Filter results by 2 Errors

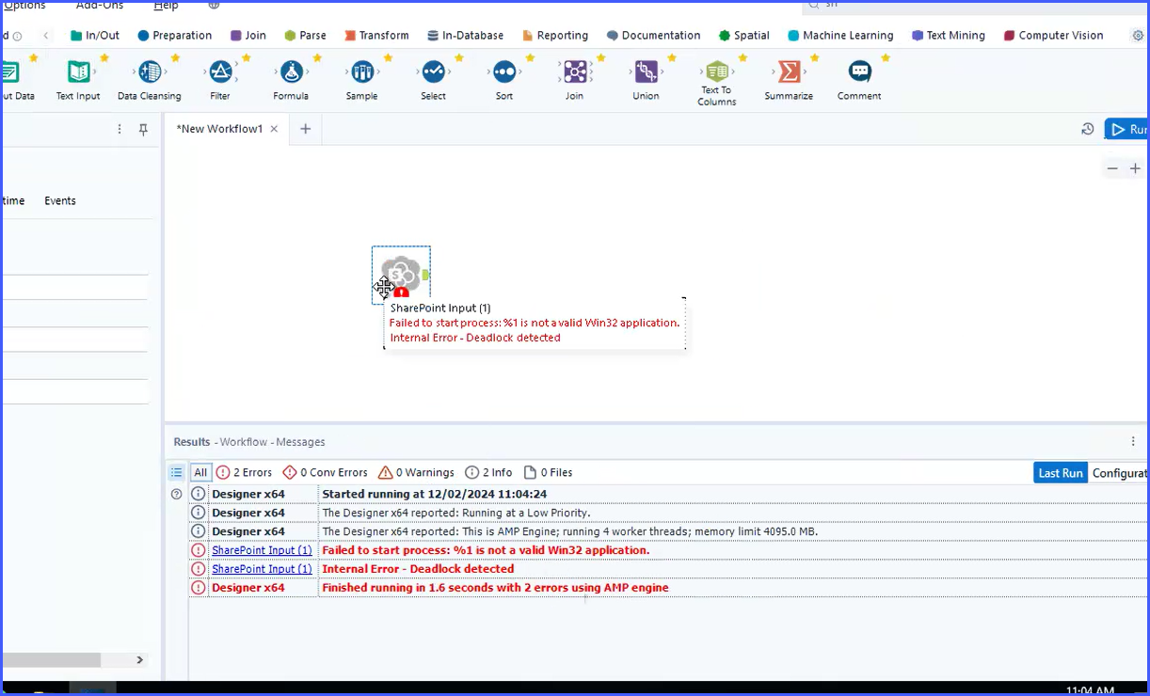coord(244,473)
